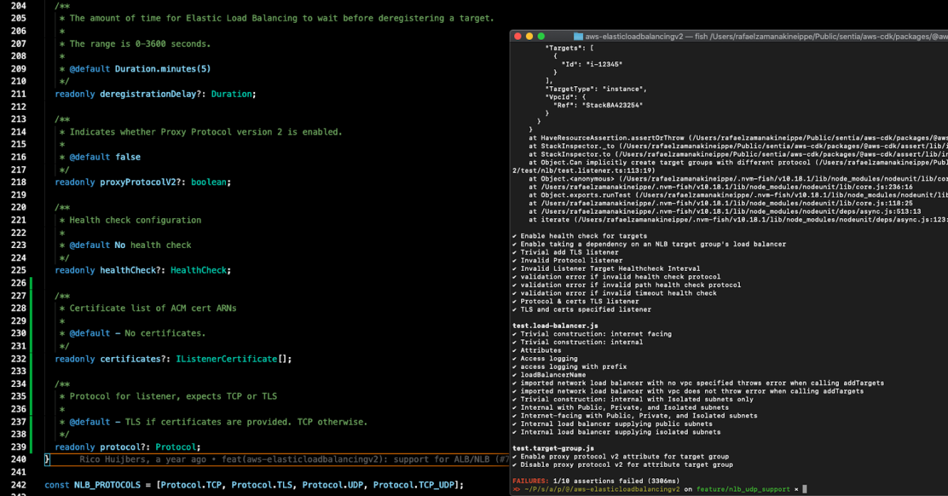
Task: Close the terminal window with red button
Action: tap(517, 36)
